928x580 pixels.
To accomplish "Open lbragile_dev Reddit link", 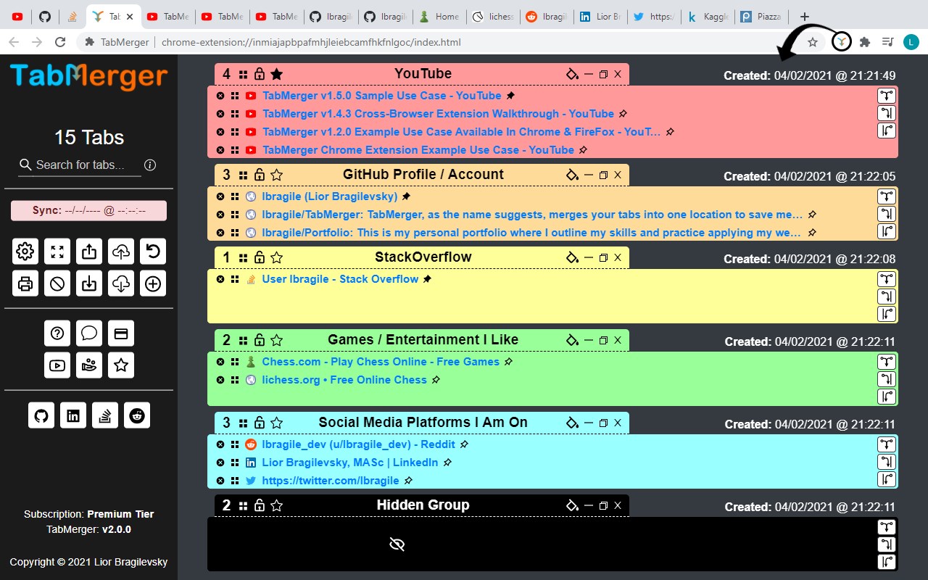I will 359,444.
